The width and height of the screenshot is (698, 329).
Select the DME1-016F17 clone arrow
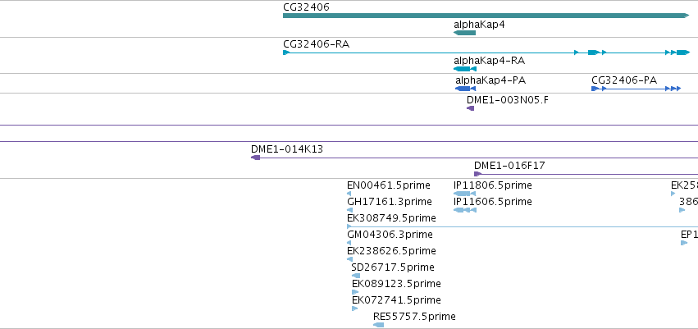pos(477,174)
